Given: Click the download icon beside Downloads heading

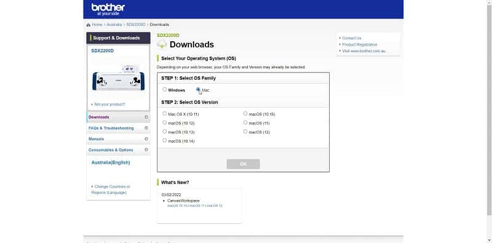Looking at the screenshot, I should [x=162, y=44].
